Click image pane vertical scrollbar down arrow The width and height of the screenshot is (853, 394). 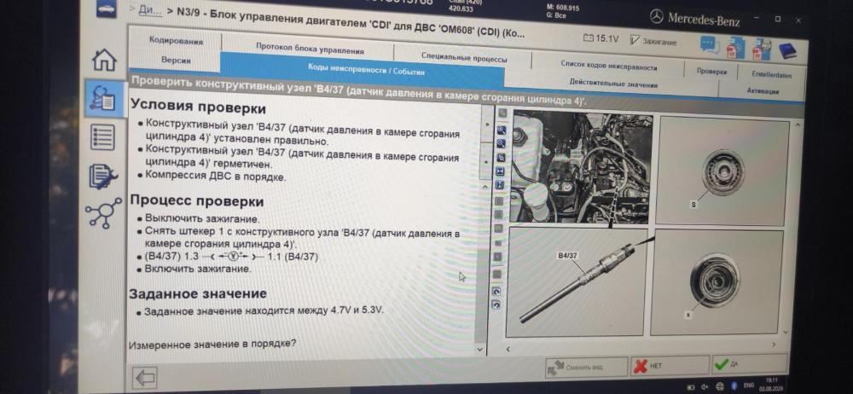785,332
